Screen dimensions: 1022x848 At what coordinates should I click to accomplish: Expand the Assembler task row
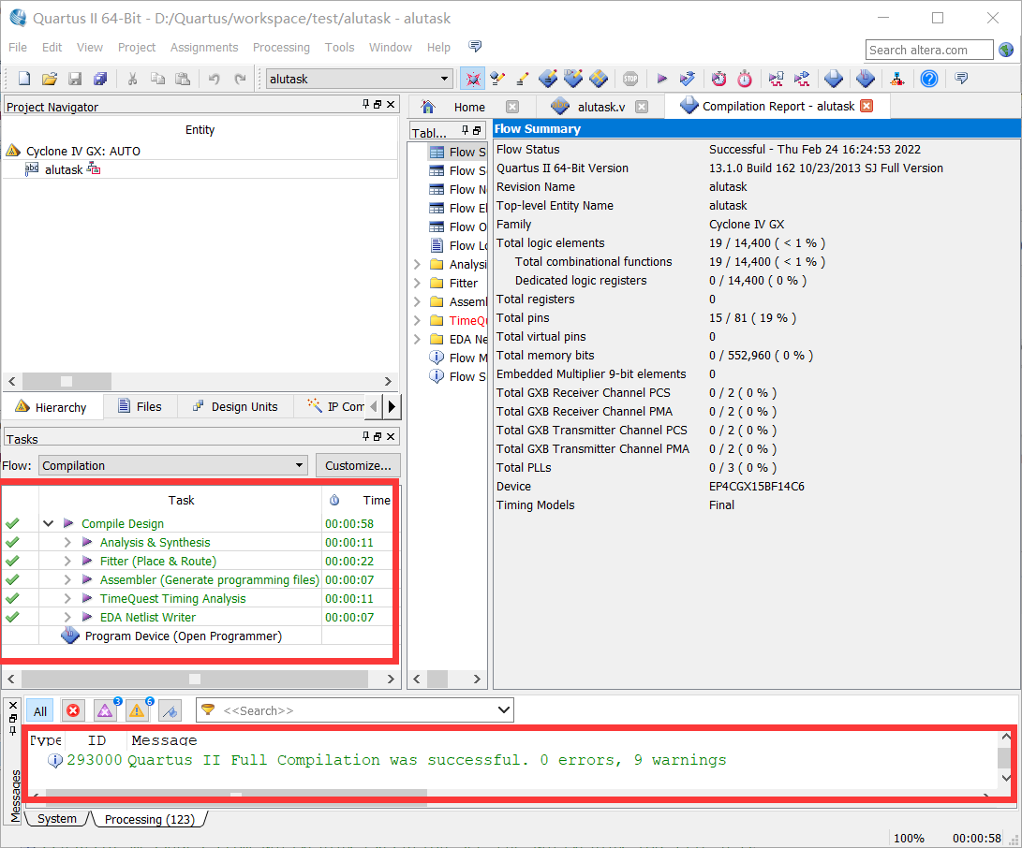67,579
